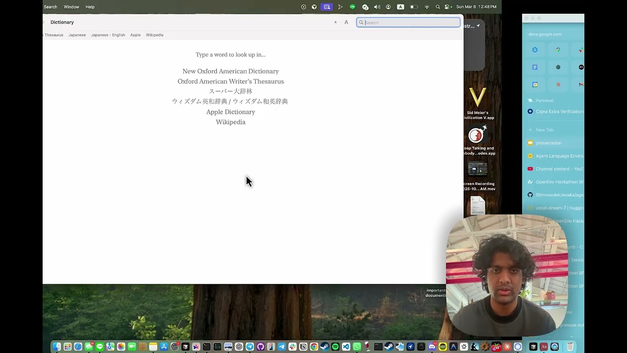The image size is (627, 353).
Task: Click the purple screen sharing menu bar icon
Action: (327, 7)
